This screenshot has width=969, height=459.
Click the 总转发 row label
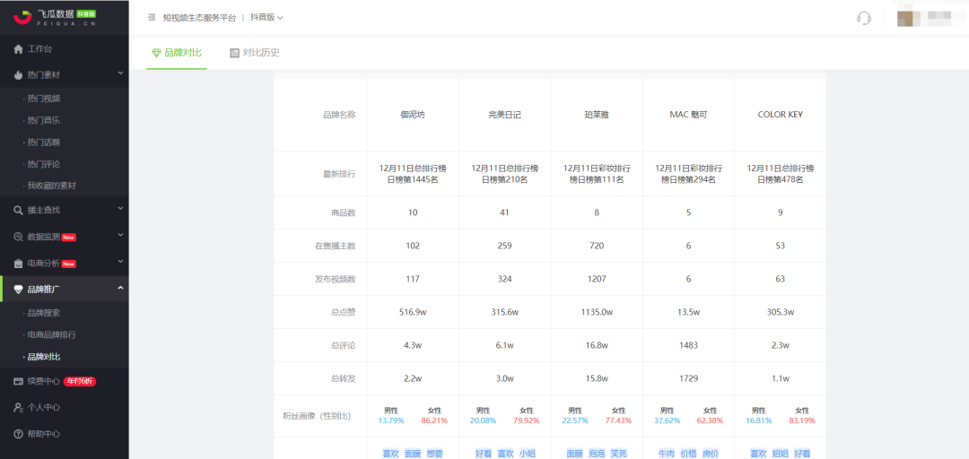pyautogui.click(x=344, y=378)
